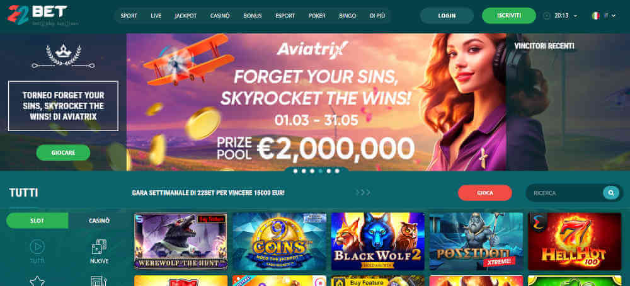Click the arrows icon next to weekly race text
Screen dimensions: 630x286
pyautogui.click(x=363, y=193)
